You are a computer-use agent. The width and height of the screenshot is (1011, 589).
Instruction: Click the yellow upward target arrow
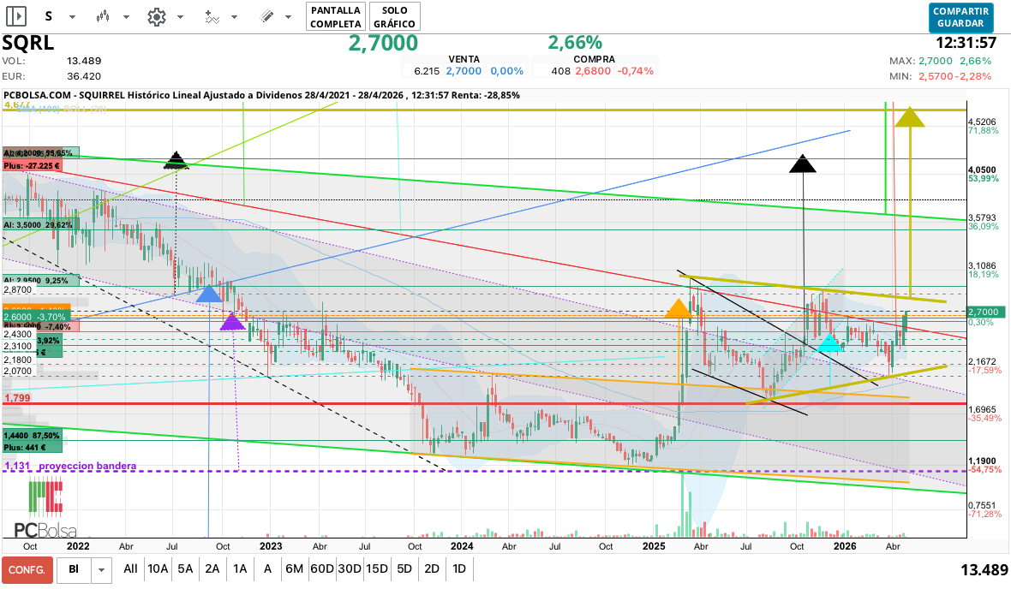point(909,118)
